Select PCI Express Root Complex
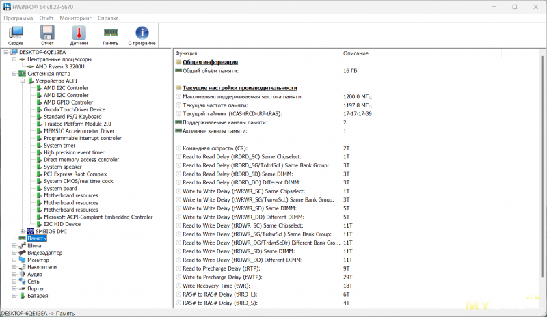This screenshot has height=317, width=547. [x=75, y=174]
